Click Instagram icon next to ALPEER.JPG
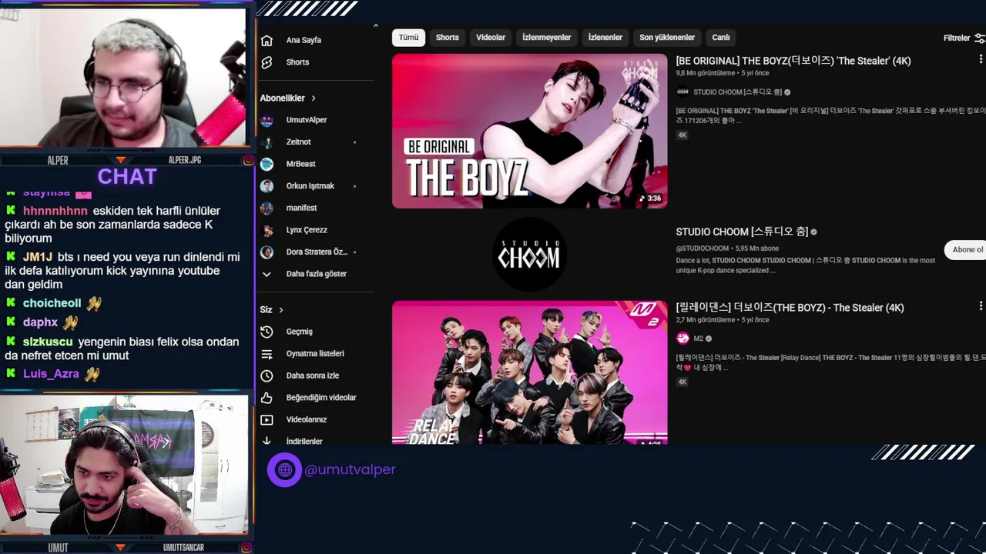This screenshot has width=986, height=554. click(x=248, y=160)
